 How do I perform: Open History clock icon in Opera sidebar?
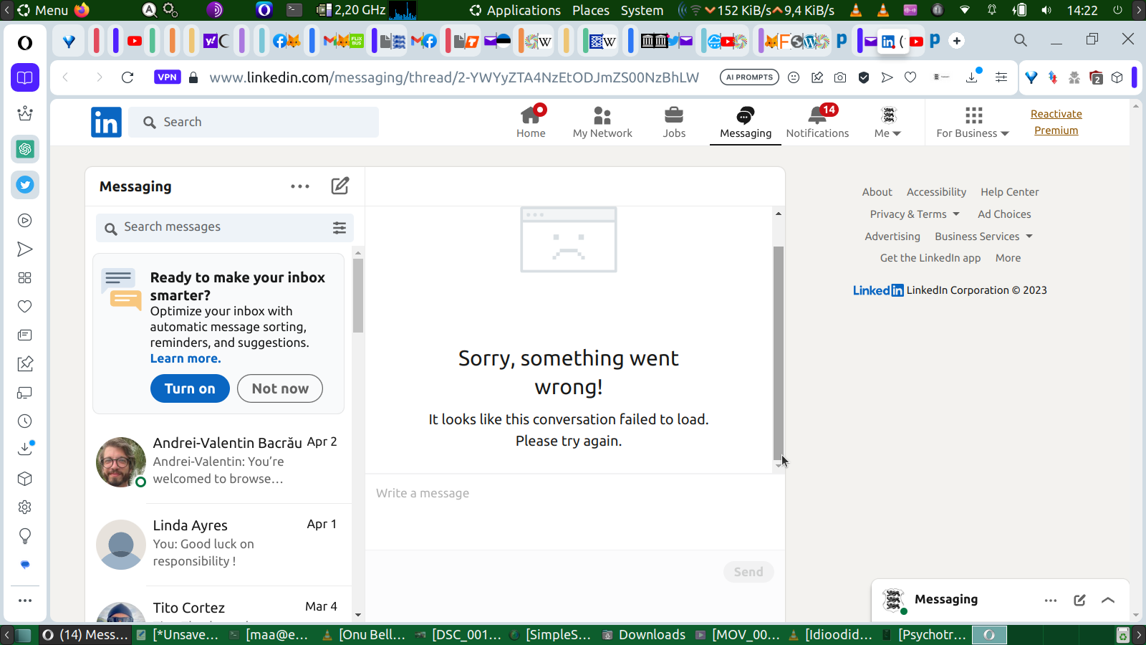[x=25, y=421]
